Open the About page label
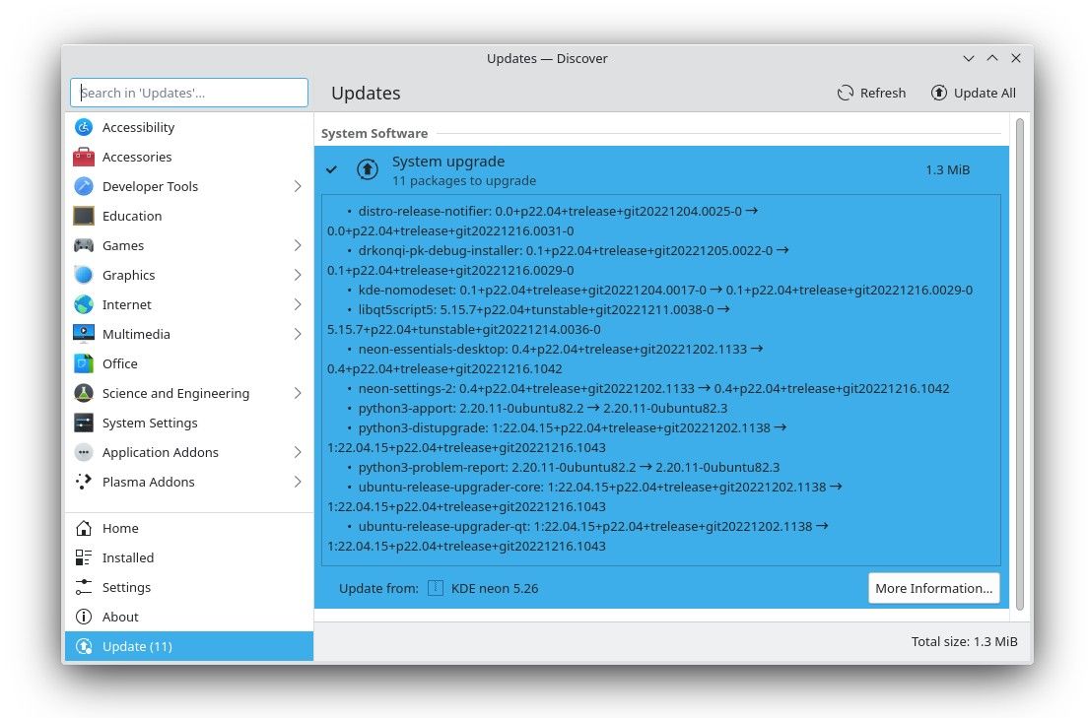The height and width of the screenshot is (718, 1088). click(x=120, y=617)
